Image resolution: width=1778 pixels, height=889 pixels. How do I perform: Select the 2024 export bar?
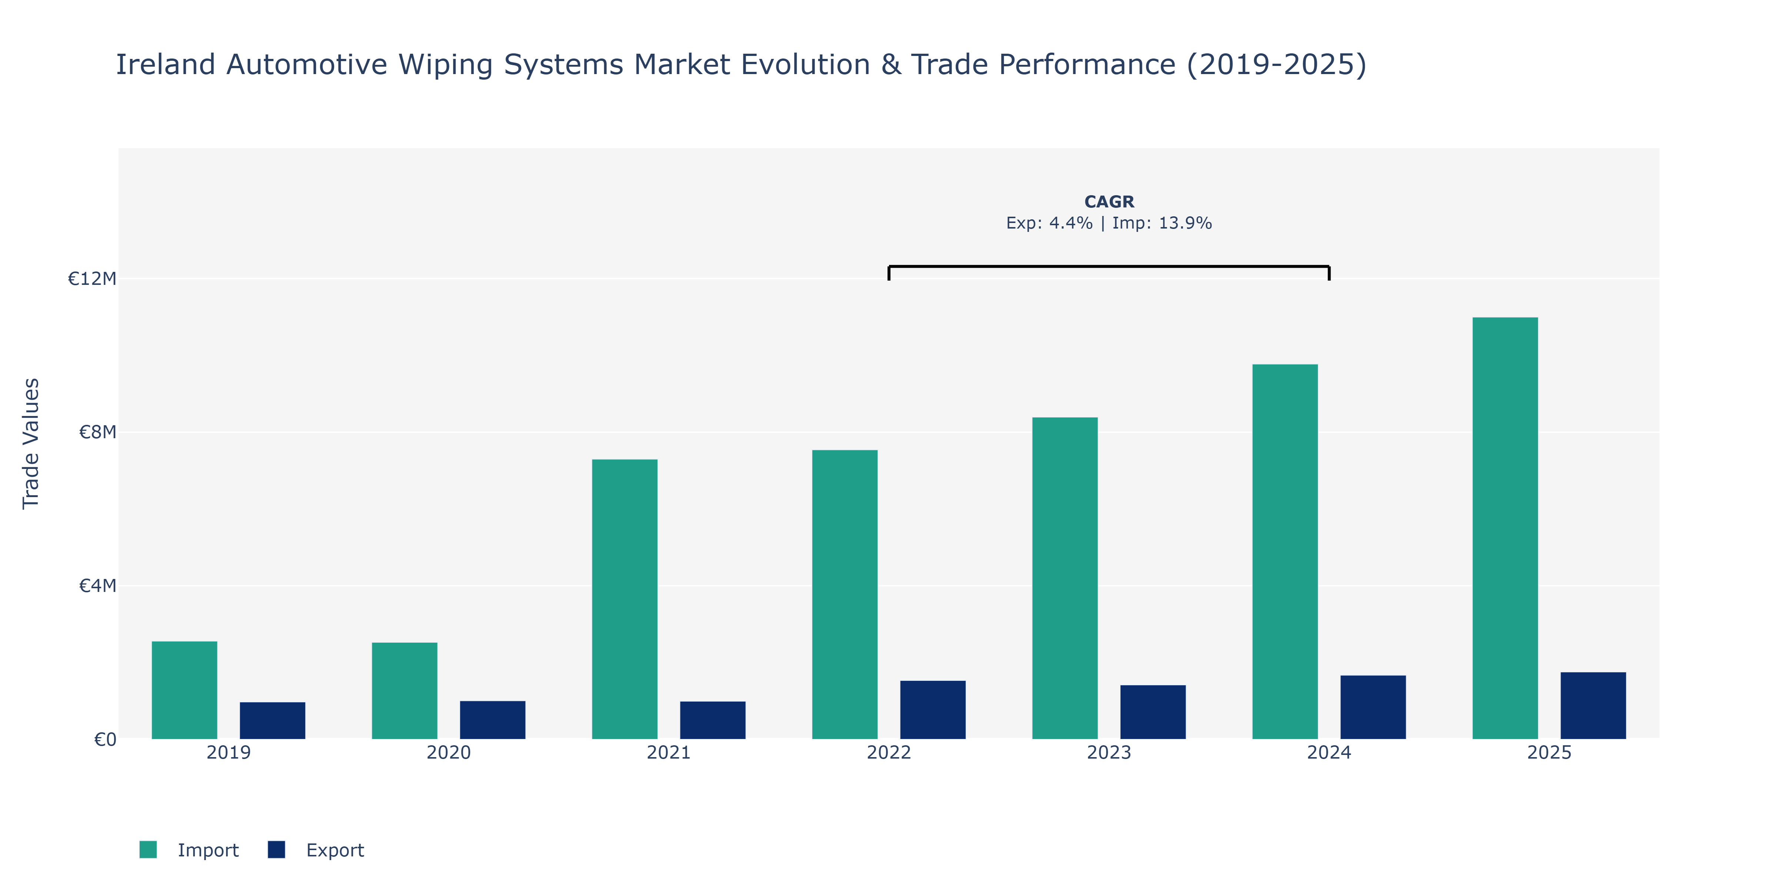tap(1374, 707)
